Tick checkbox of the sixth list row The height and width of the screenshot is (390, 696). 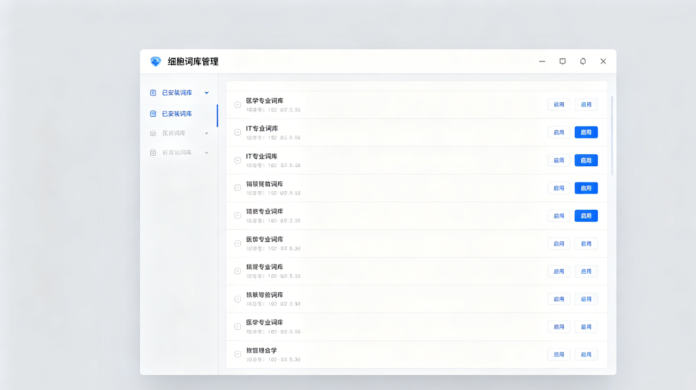[238, 243]
